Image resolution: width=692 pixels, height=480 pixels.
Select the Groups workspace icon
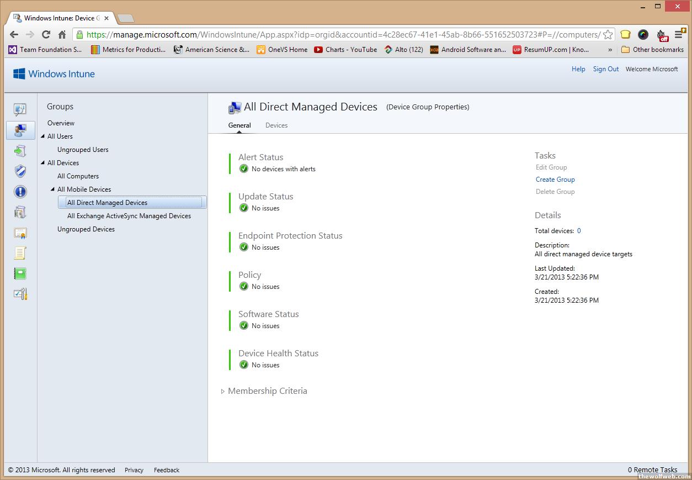tap(20, 130)
